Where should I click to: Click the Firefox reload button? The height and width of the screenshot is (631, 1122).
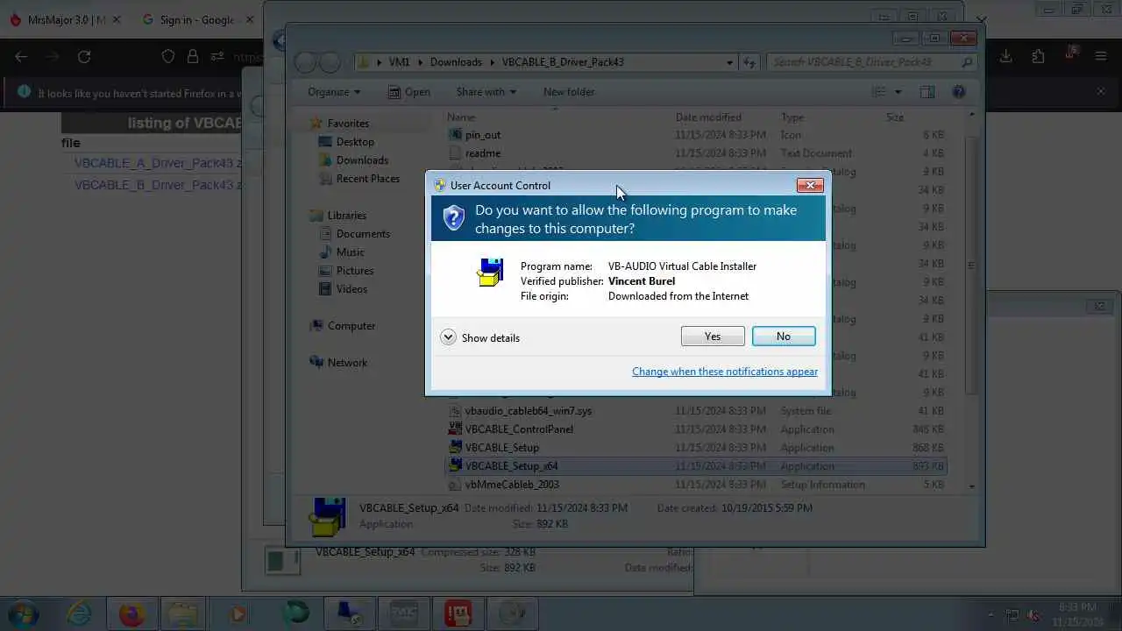(x=84, y=57)
